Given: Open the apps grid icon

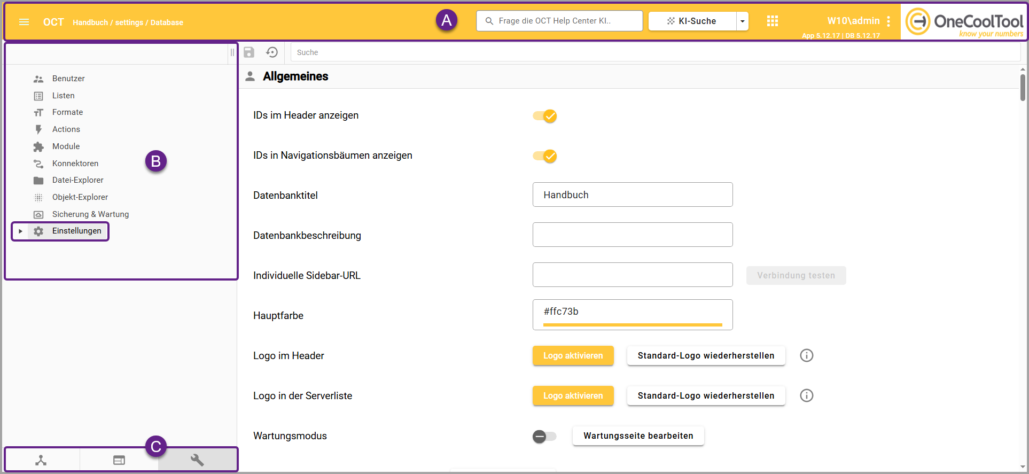Looking at the screenshot, I should point(772,21).
